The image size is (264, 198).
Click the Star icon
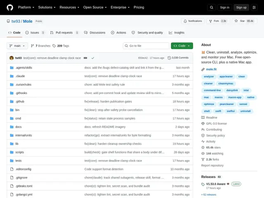coord(236,21)
